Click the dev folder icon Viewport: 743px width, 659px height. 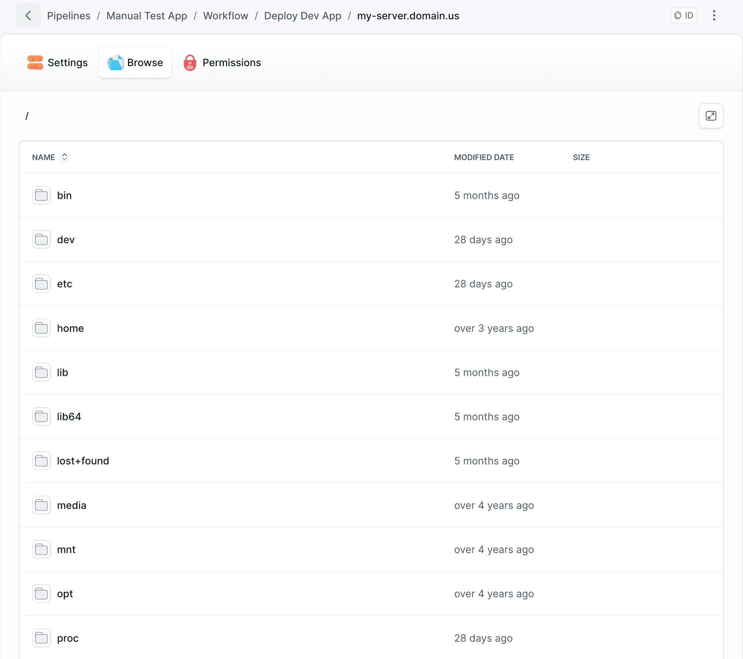[x=41, y=239]
